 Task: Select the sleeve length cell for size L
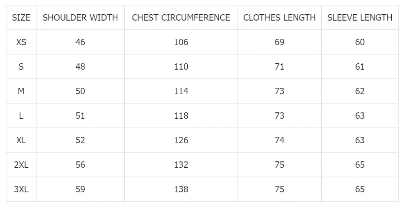[x=360, y=116]
